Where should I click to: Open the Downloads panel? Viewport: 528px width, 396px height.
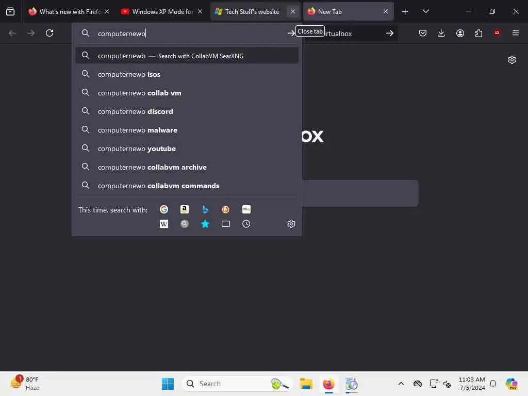(x=441, y=33)
